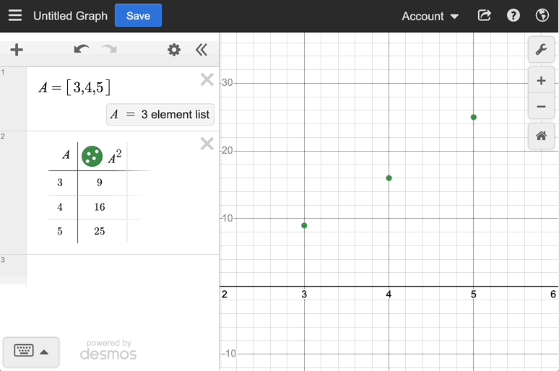
Task: Open the hamburger main menu
Action: 15,16
